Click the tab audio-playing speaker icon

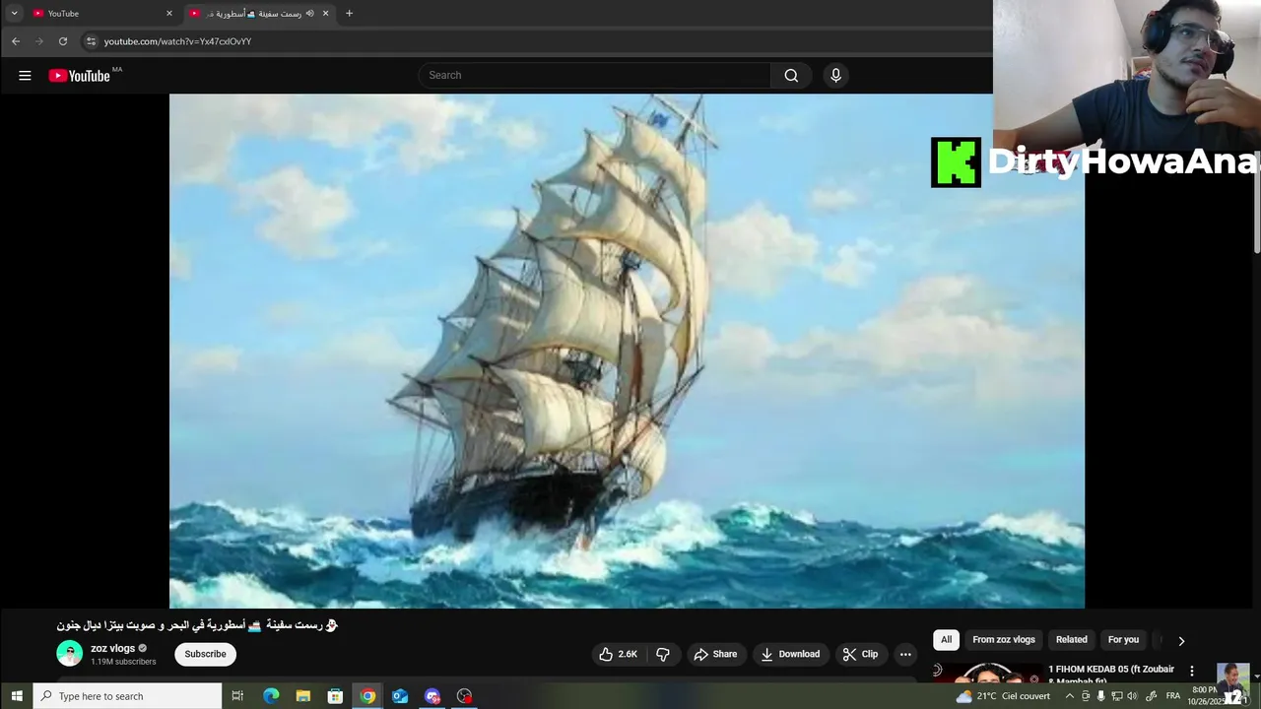[309, 14]
